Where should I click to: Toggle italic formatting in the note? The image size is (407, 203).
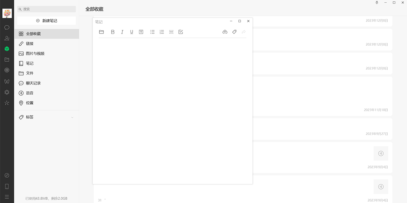(122, 32)
